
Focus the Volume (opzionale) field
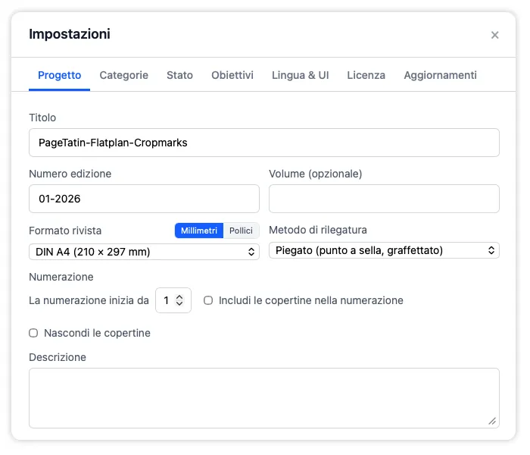384,199
